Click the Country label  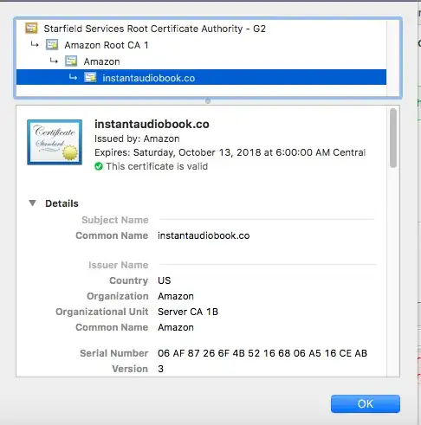tap(129, 280)
